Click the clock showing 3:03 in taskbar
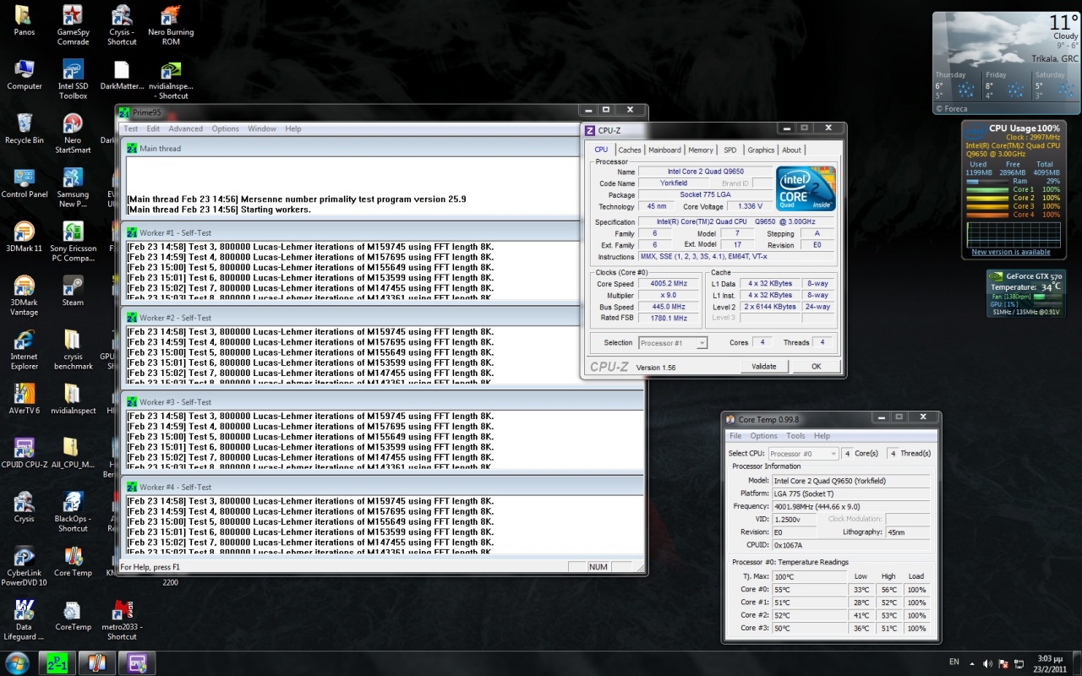Screen dimensions: 1082x676 (x=1051, y=662)
